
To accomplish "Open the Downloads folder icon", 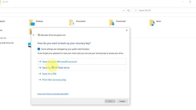I will point(112,23).
